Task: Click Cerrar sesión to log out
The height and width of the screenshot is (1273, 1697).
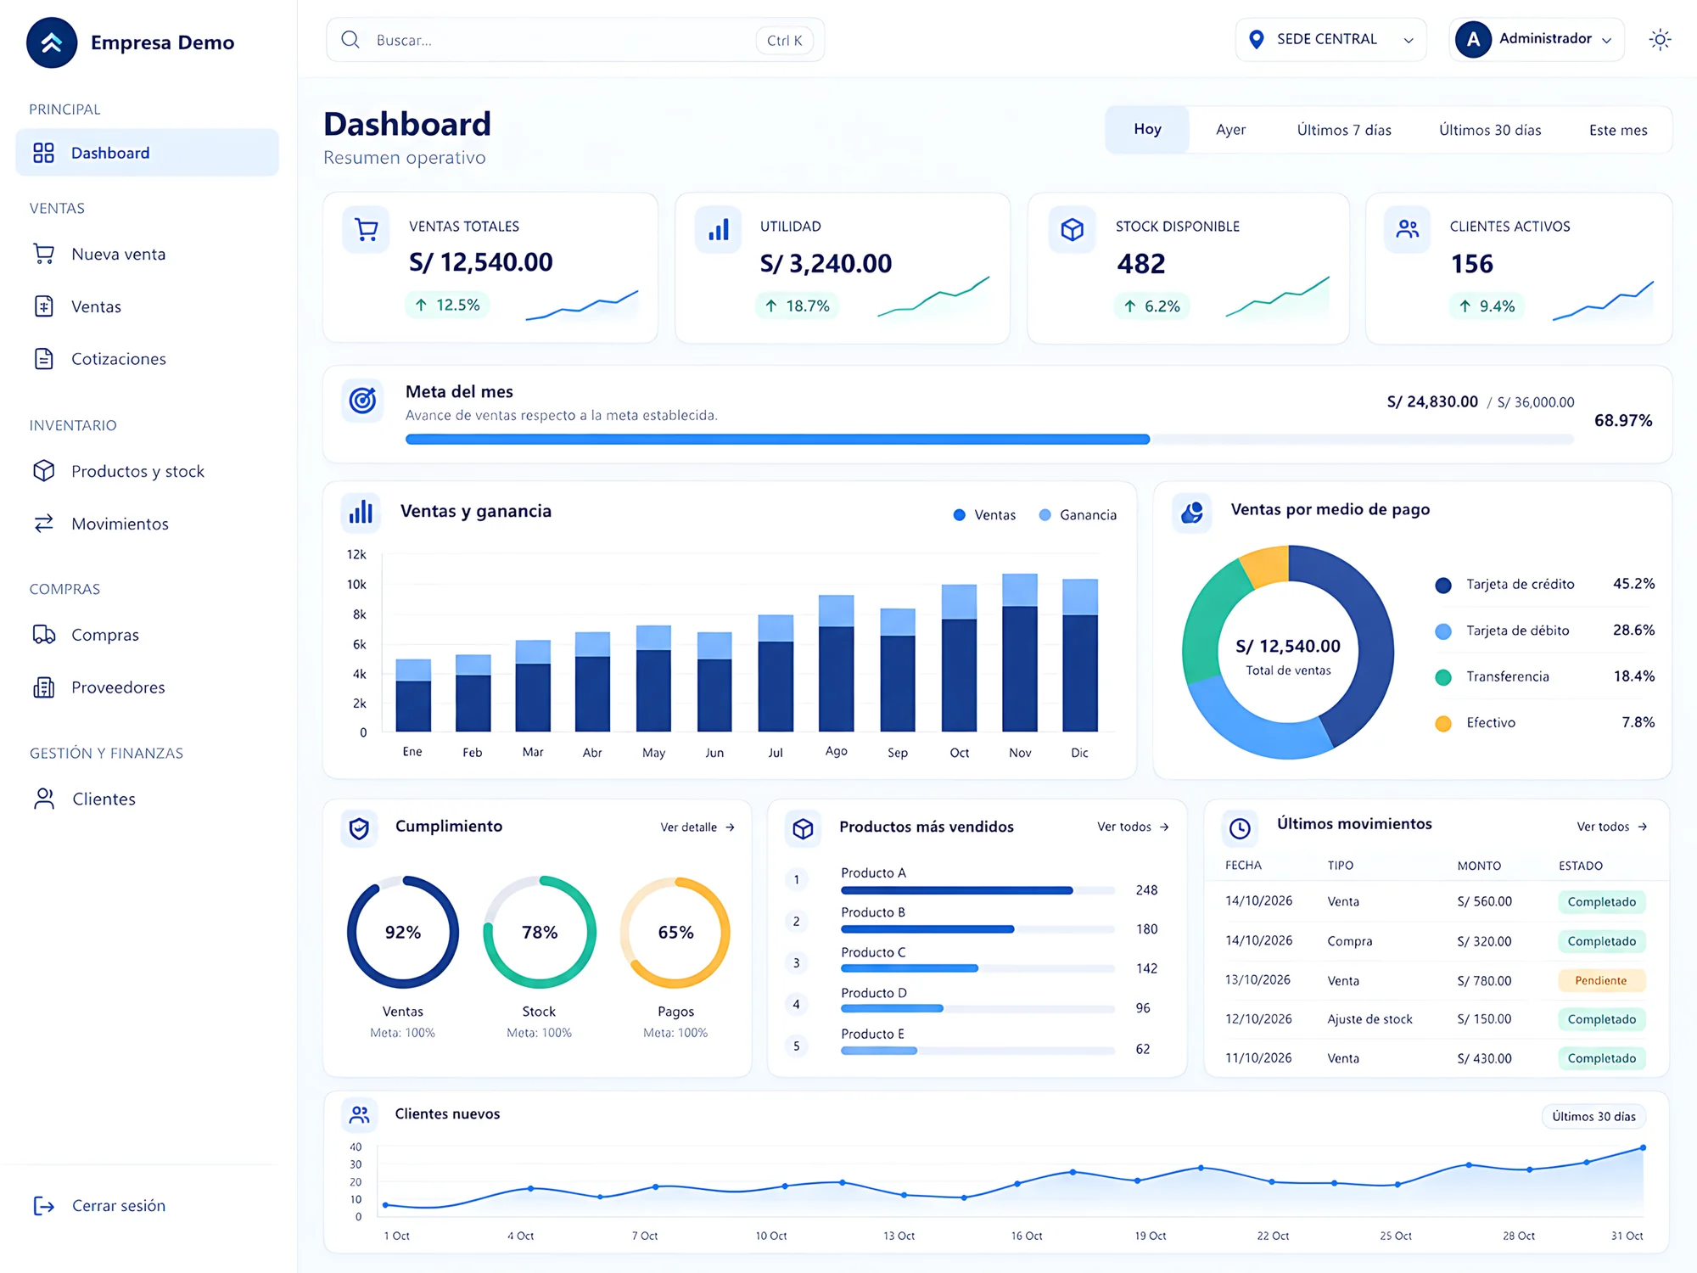Action: point(119,1206)
